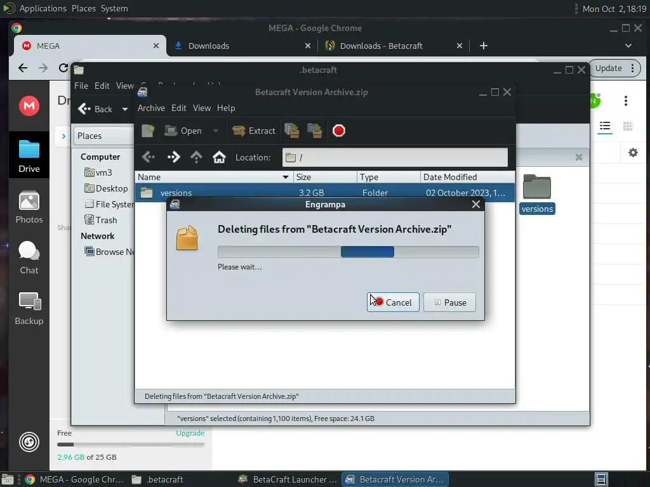
Task: Select the versions folder icon in .betacraft window
Action: pos(537,194)
